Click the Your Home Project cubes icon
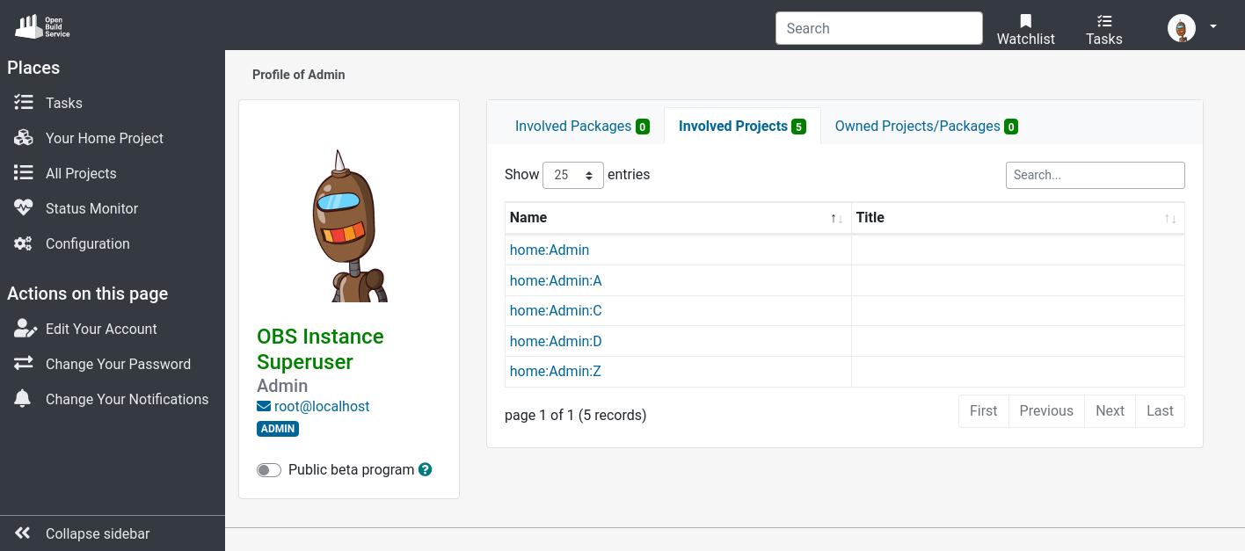Viewport: 1245px width, 551px height. click(23, 138)
